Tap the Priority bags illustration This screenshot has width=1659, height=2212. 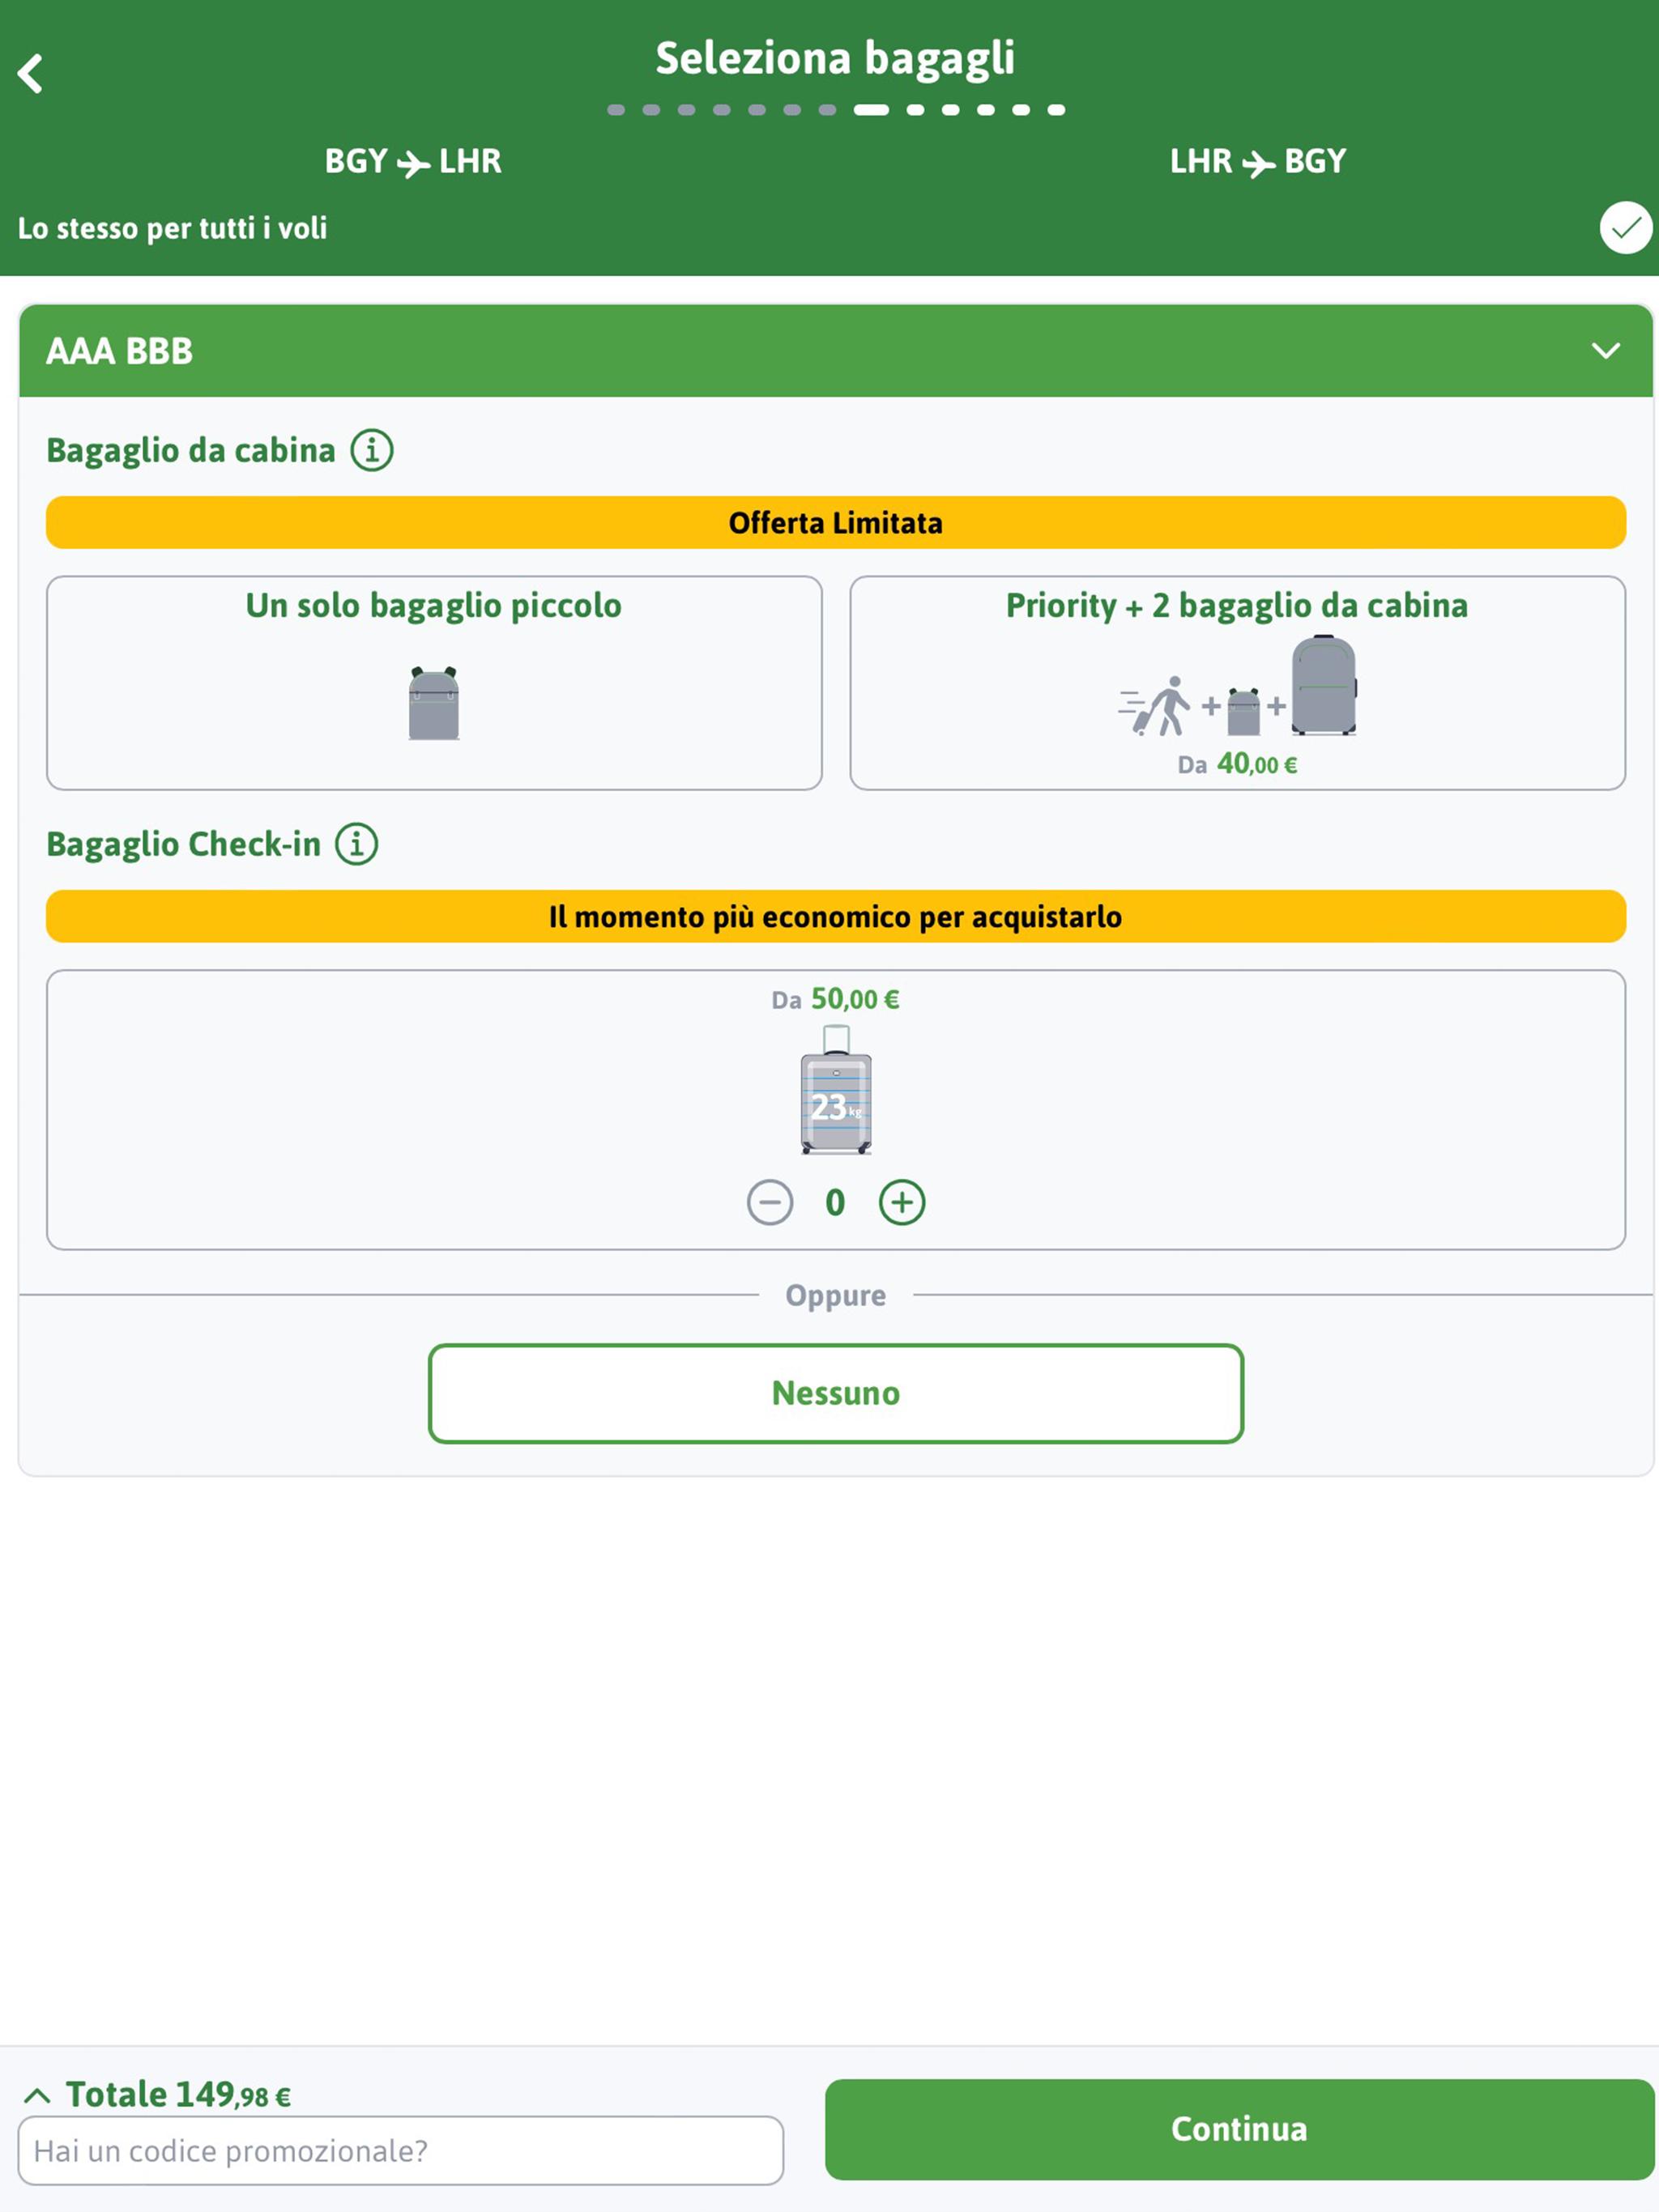1238,686
